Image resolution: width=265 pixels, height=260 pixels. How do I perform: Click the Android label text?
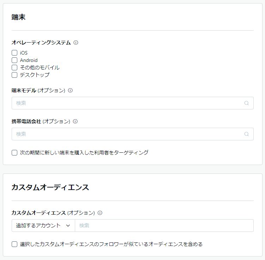click(x=29, y=60)
